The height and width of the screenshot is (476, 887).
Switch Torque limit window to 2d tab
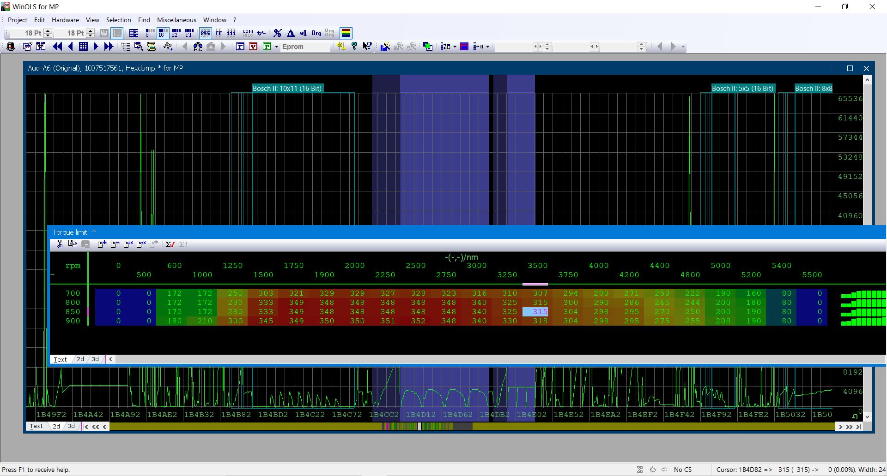80,359
